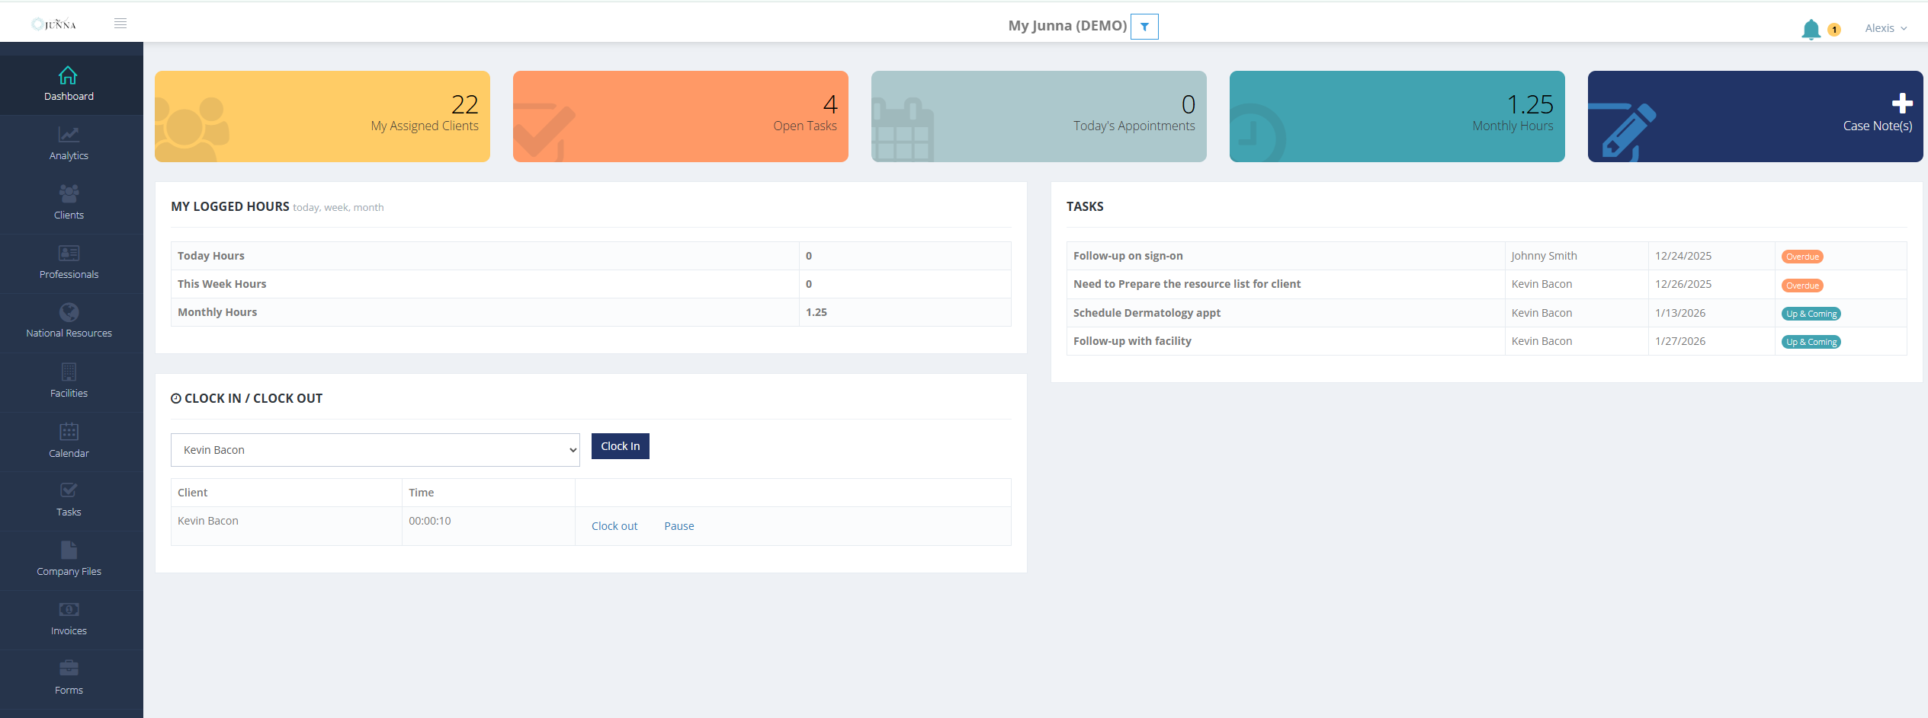
Task: Open Professionals ID card icon
Action: pos(69,253)
